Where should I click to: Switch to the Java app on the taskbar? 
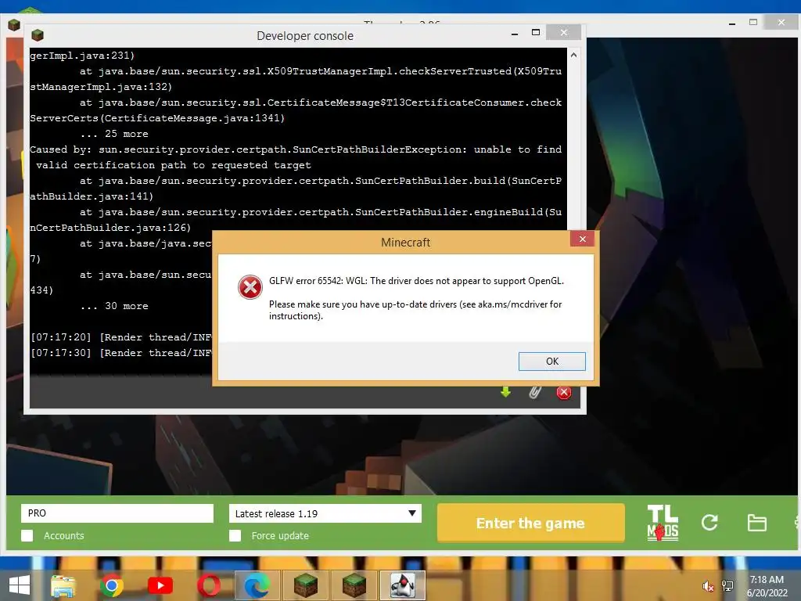[403, 585]
